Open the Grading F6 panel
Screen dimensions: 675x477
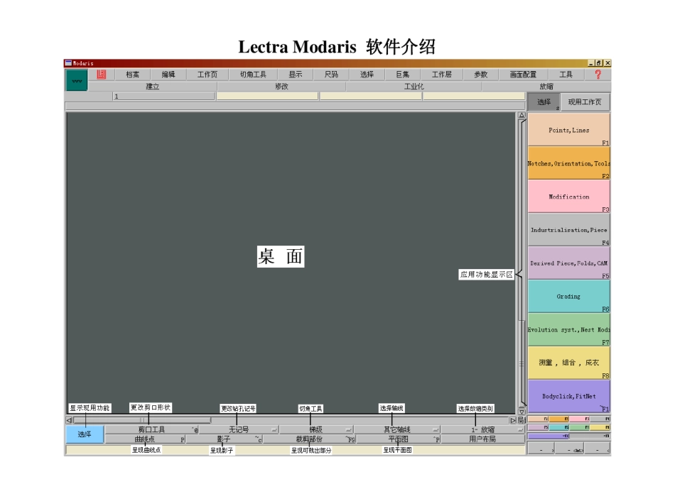pyautogui.click(x=568, y=297)
